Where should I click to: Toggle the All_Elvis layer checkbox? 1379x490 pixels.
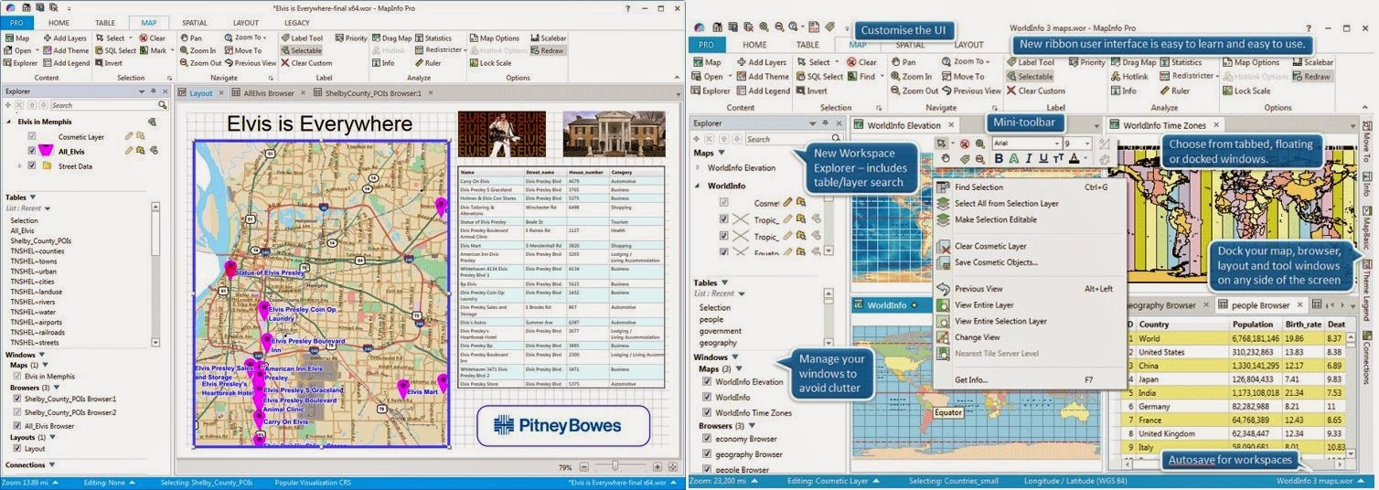point(32,151)
